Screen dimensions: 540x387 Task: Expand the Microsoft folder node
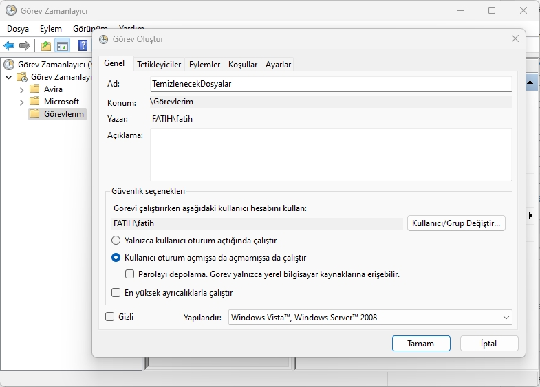point(22,102)
